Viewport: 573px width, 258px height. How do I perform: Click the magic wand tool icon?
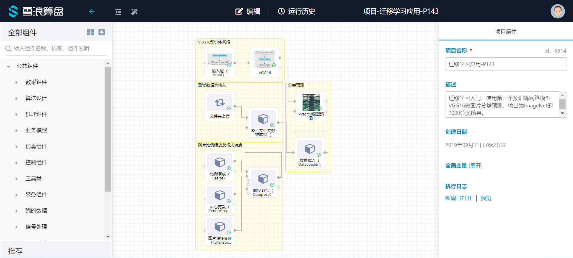pyautogui.click(x=134, y=12)
